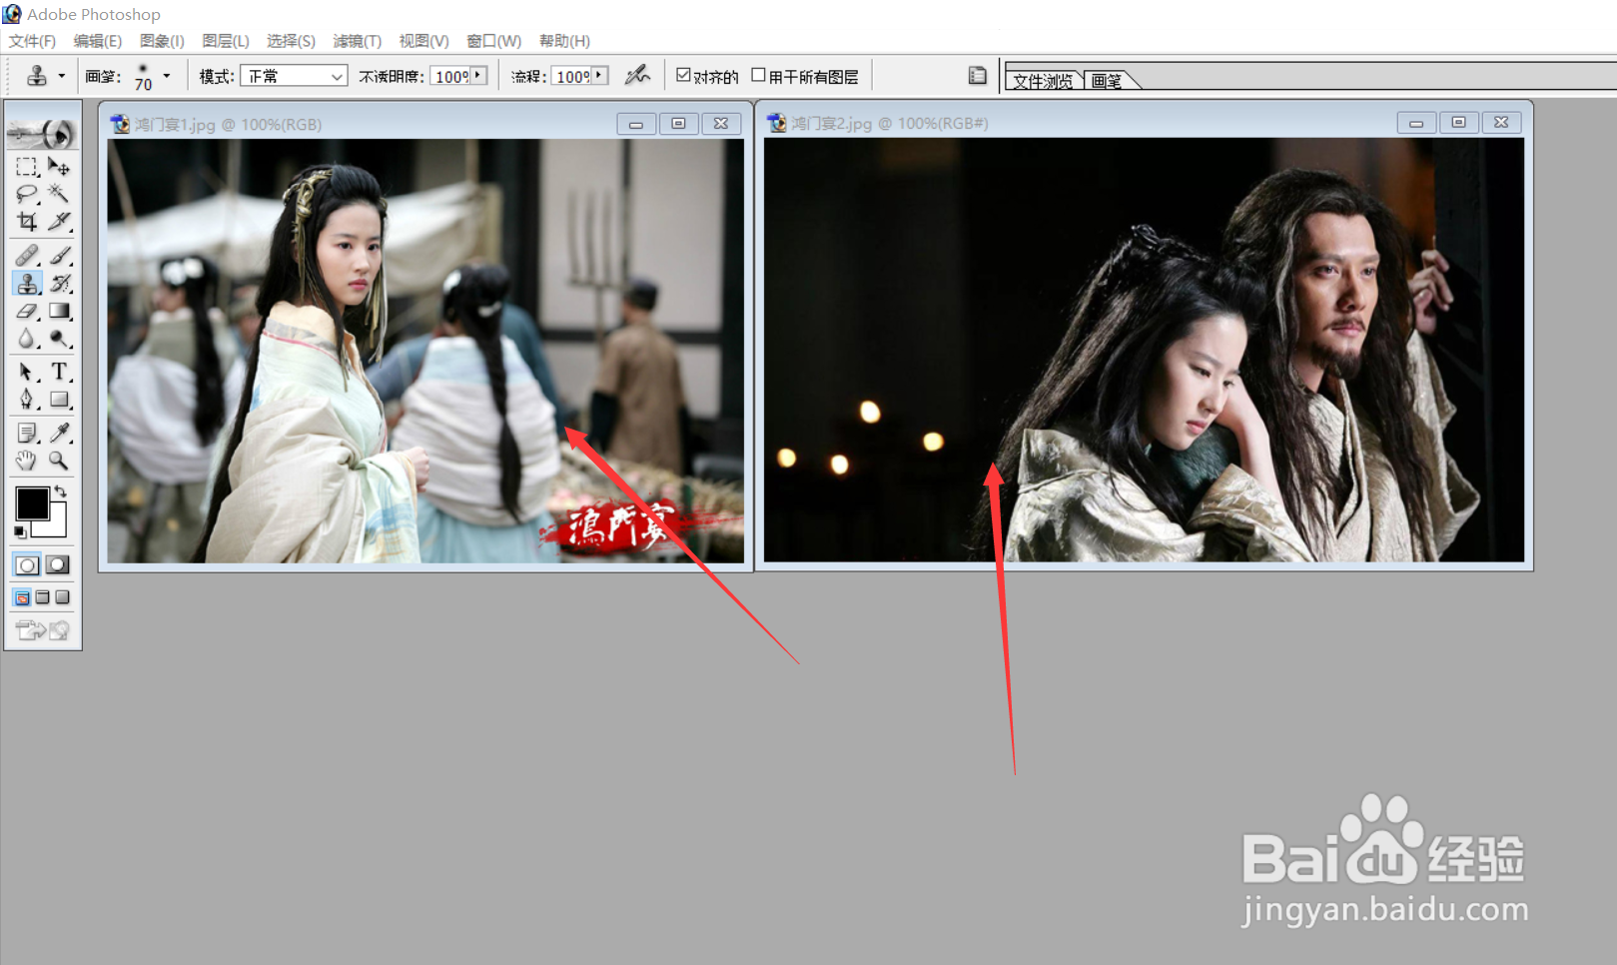Open the brush preset picker dropdown
Image resolution: width=1617 pixels, height=965 pixels.
pyautogui.click(x=167, y=76)
